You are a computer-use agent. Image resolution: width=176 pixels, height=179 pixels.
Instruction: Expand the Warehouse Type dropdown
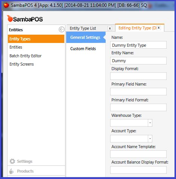coord(150,123)
